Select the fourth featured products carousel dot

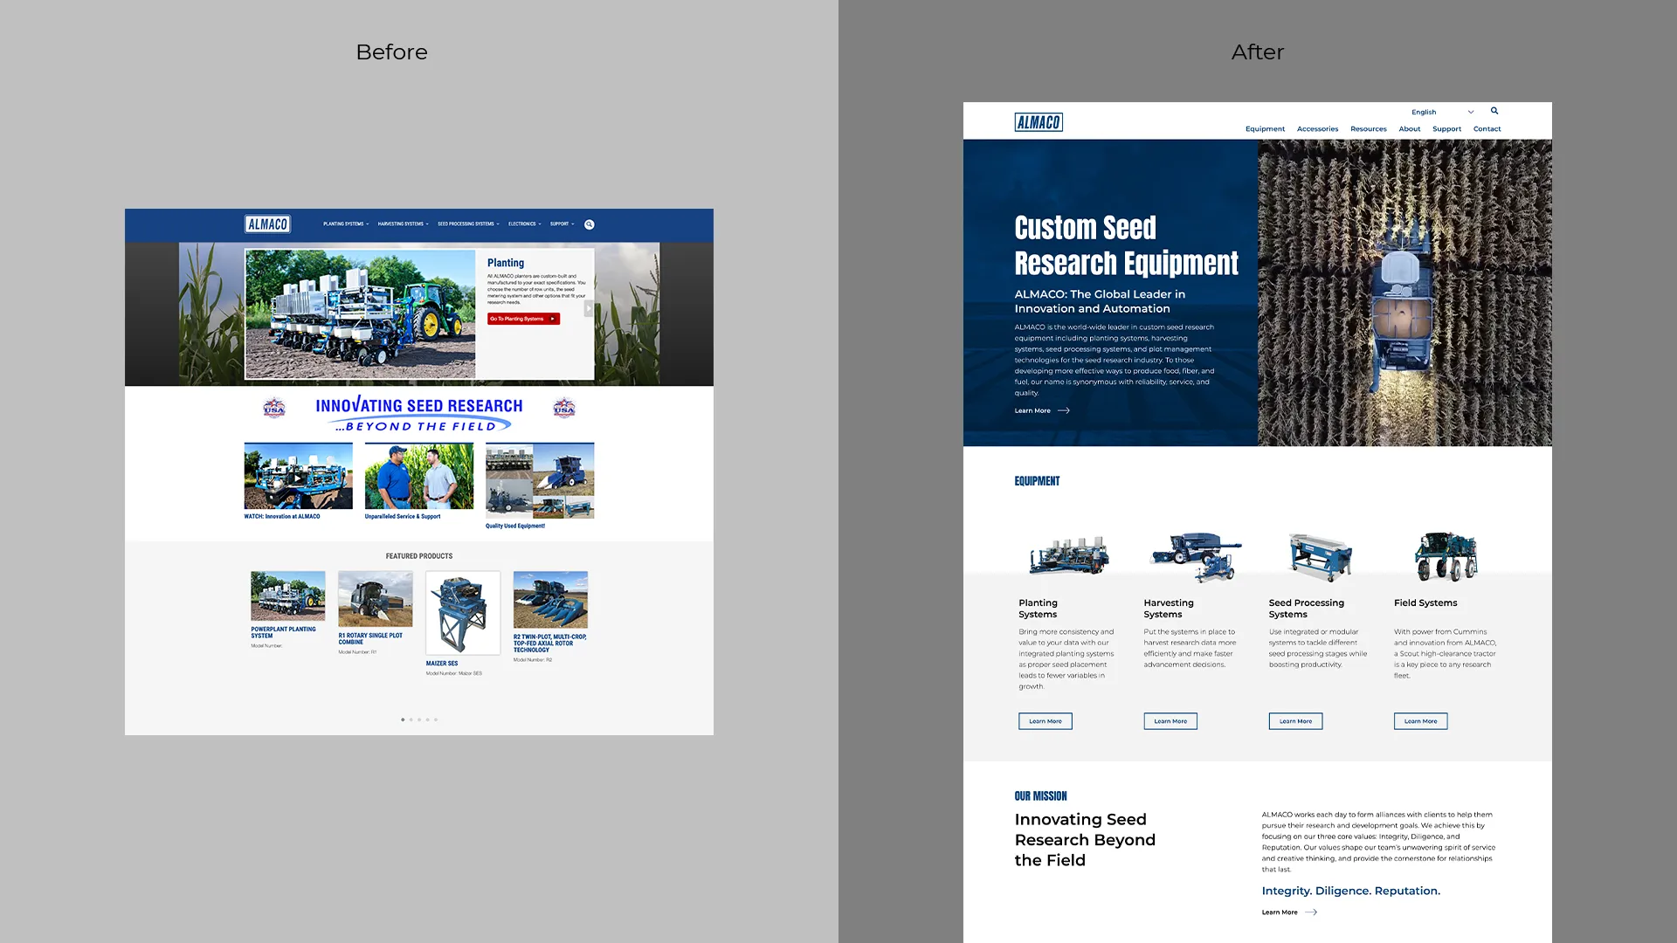click(x=427, y=719)
